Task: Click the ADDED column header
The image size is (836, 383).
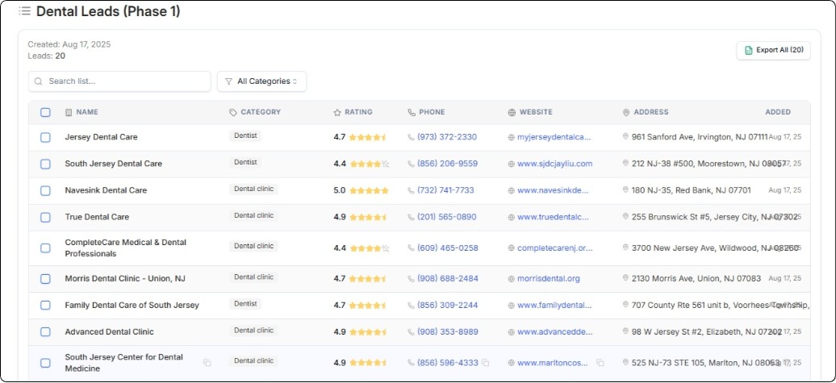Action: pos(778,112)
